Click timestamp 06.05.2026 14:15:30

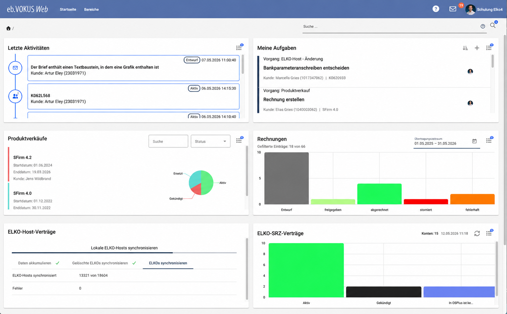pyautogui.click(x=219, y=88)
